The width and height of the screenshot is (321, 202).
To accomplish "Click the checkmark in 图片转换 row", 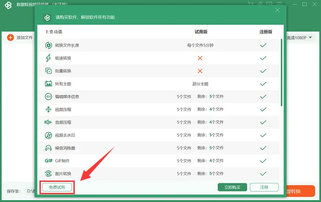I will tap(263, 174).
